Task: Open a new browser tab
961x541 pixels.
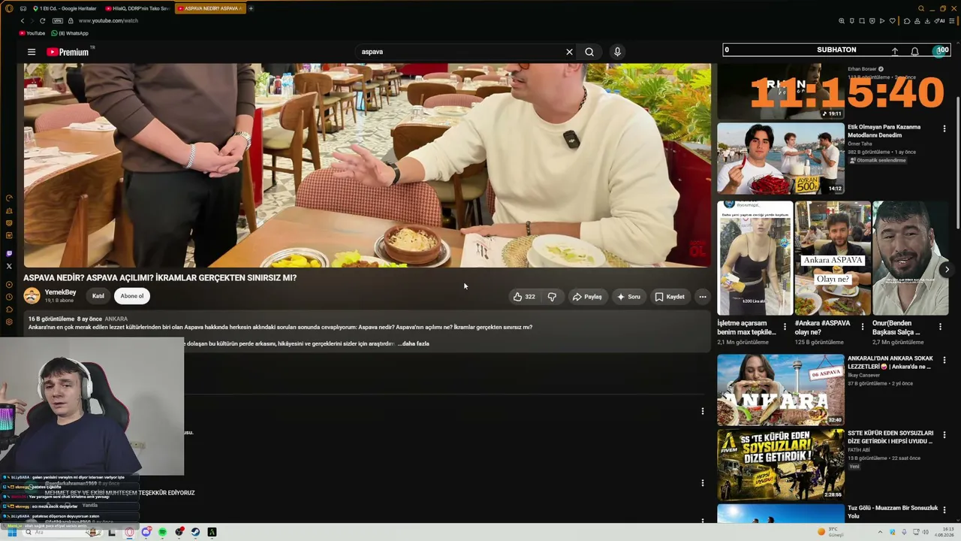Action: pos(251,8)
